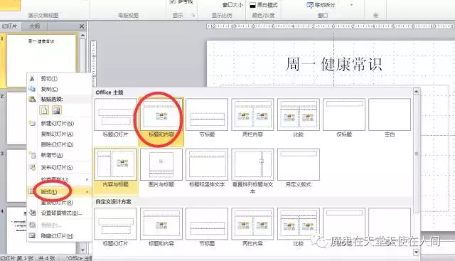The image size is (455, 261).
Task: Click slide pane scrollbar up arrow
Action: 82,36
